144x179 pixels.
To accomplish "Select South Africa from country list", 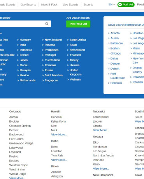I will pyautogui.click(x=78, y=40).
